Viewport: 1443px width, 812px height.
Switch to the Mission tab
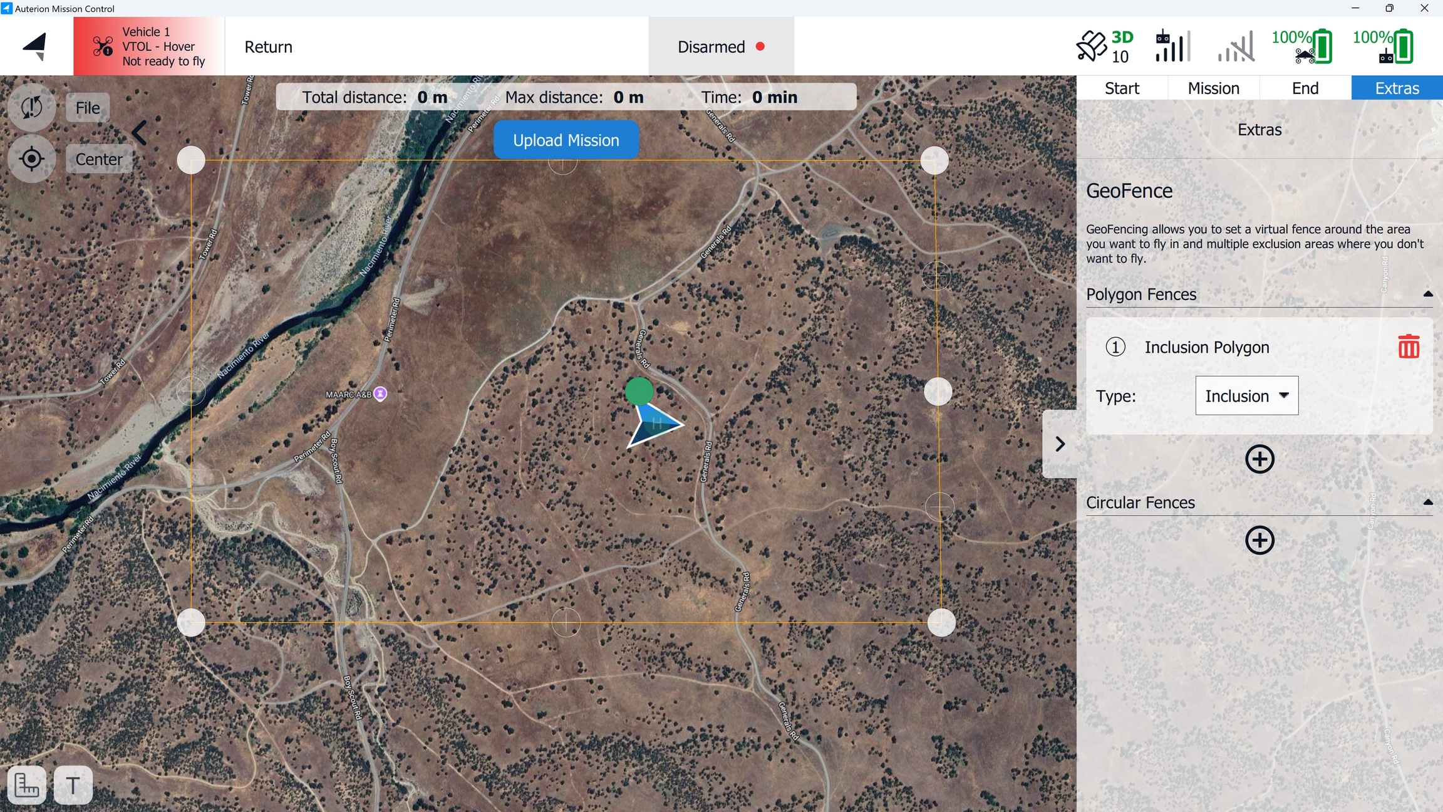1213,88
